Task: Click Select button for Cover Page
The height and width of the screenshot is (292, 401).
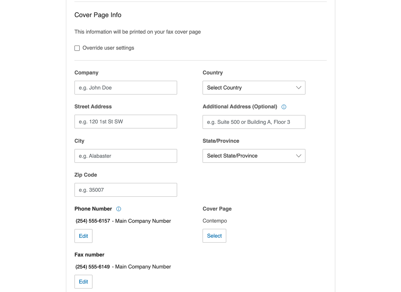Action: (214, 236)
